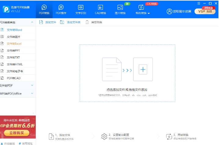This screenshot has height=145, width=219.
Task: Click the HTML file icon in sidebar
Action: point(2,64)
